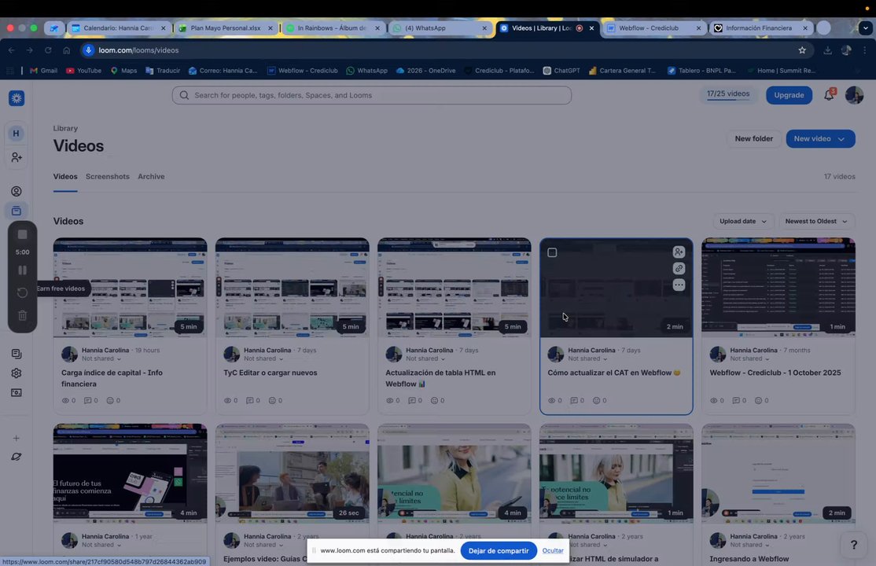
Task: Click reactions icon on Actualización de tabla HTML
Action: (x=434, y=401)
